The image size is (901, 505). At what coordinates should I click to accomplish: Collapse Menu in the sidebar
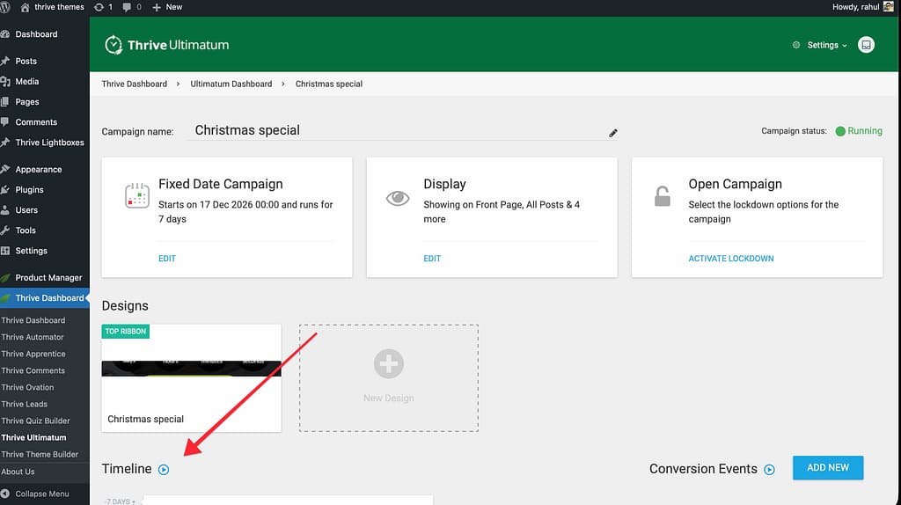point(41,494)
